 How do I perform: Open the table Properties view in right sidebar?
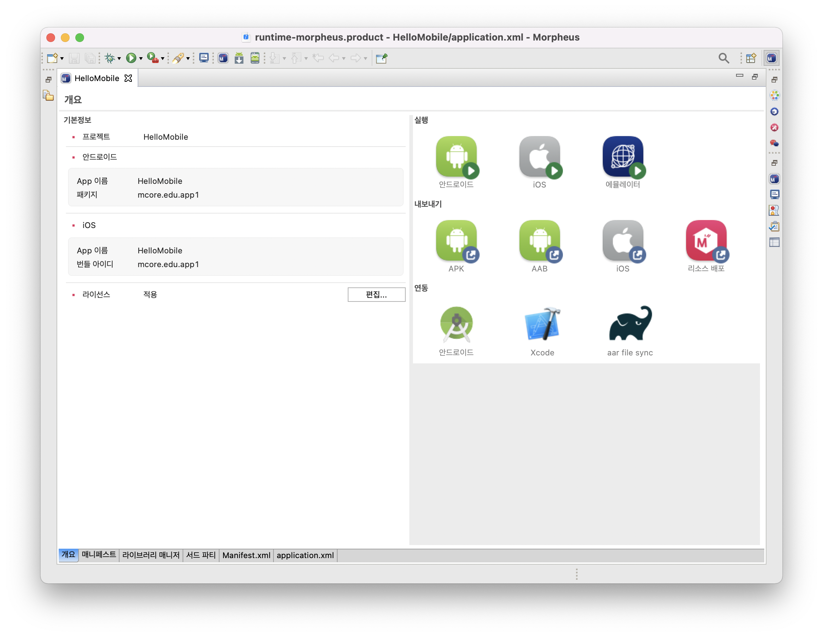pyautogui.click(x=774, y=242)
